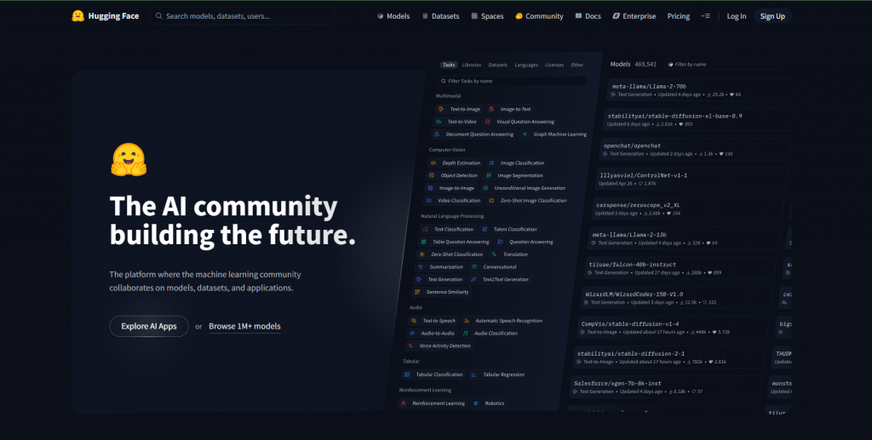Open the Community nav item

pyautogui.click(x=539, y=16)
